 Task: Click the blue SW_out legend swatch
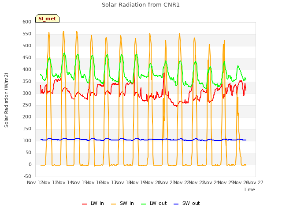pyautogui.click(x=176, y=204)
